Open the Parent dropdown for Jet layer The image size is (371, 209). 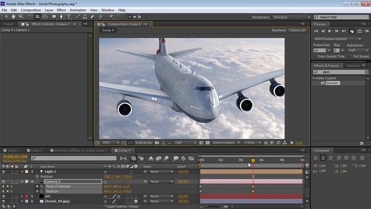tap(161, 196)
